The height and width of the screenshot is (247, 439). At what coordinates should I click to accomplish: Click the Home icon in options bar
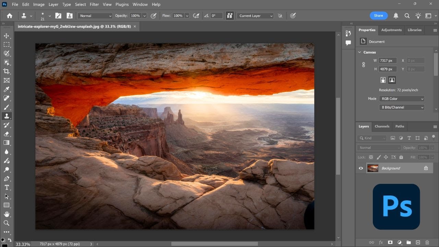coord(10,16)
